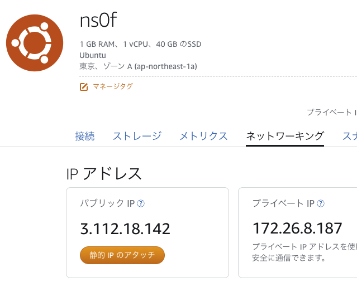Image resolution: width=357 pixels, height=282 pixels.
Task: Select the ネットワーキング tab
Action: 285,136
